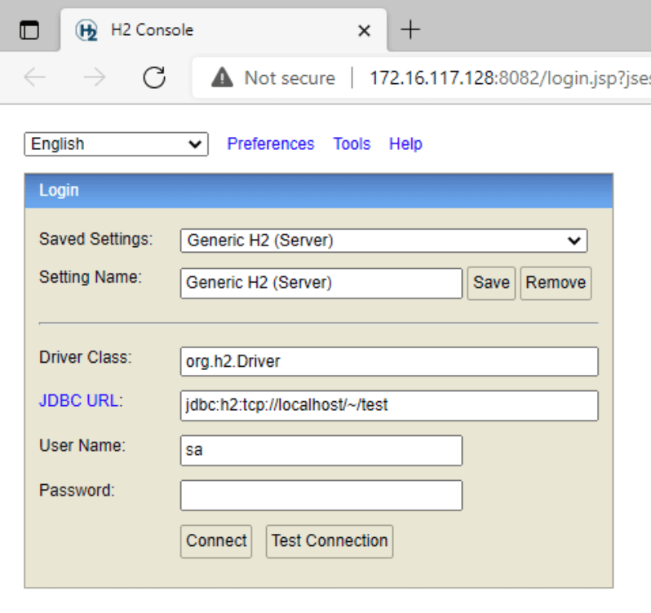Select the H2 Console tab
The height and width of the screenshot is (613, 651).
tap(224, 30)
